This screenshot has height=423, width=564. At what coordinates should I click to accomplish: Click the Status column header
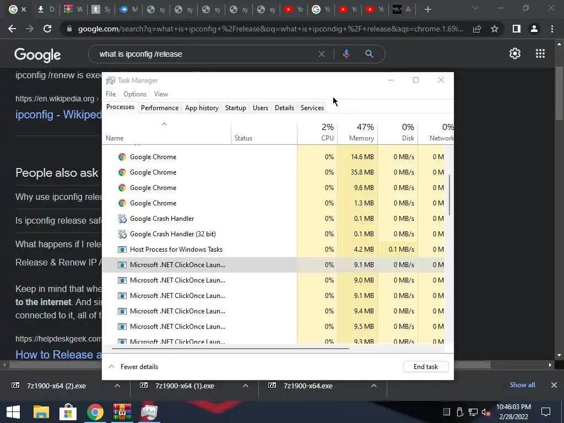click(x=264, y=132)
